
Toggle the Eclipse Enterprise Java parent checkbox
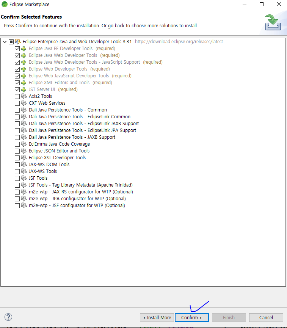(x=11, y=42)
